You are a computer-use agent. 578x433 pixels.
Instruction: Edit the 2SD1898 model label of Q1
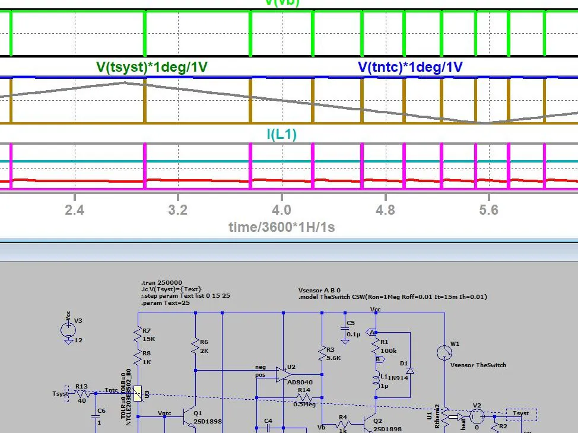[x=208, y=422]
